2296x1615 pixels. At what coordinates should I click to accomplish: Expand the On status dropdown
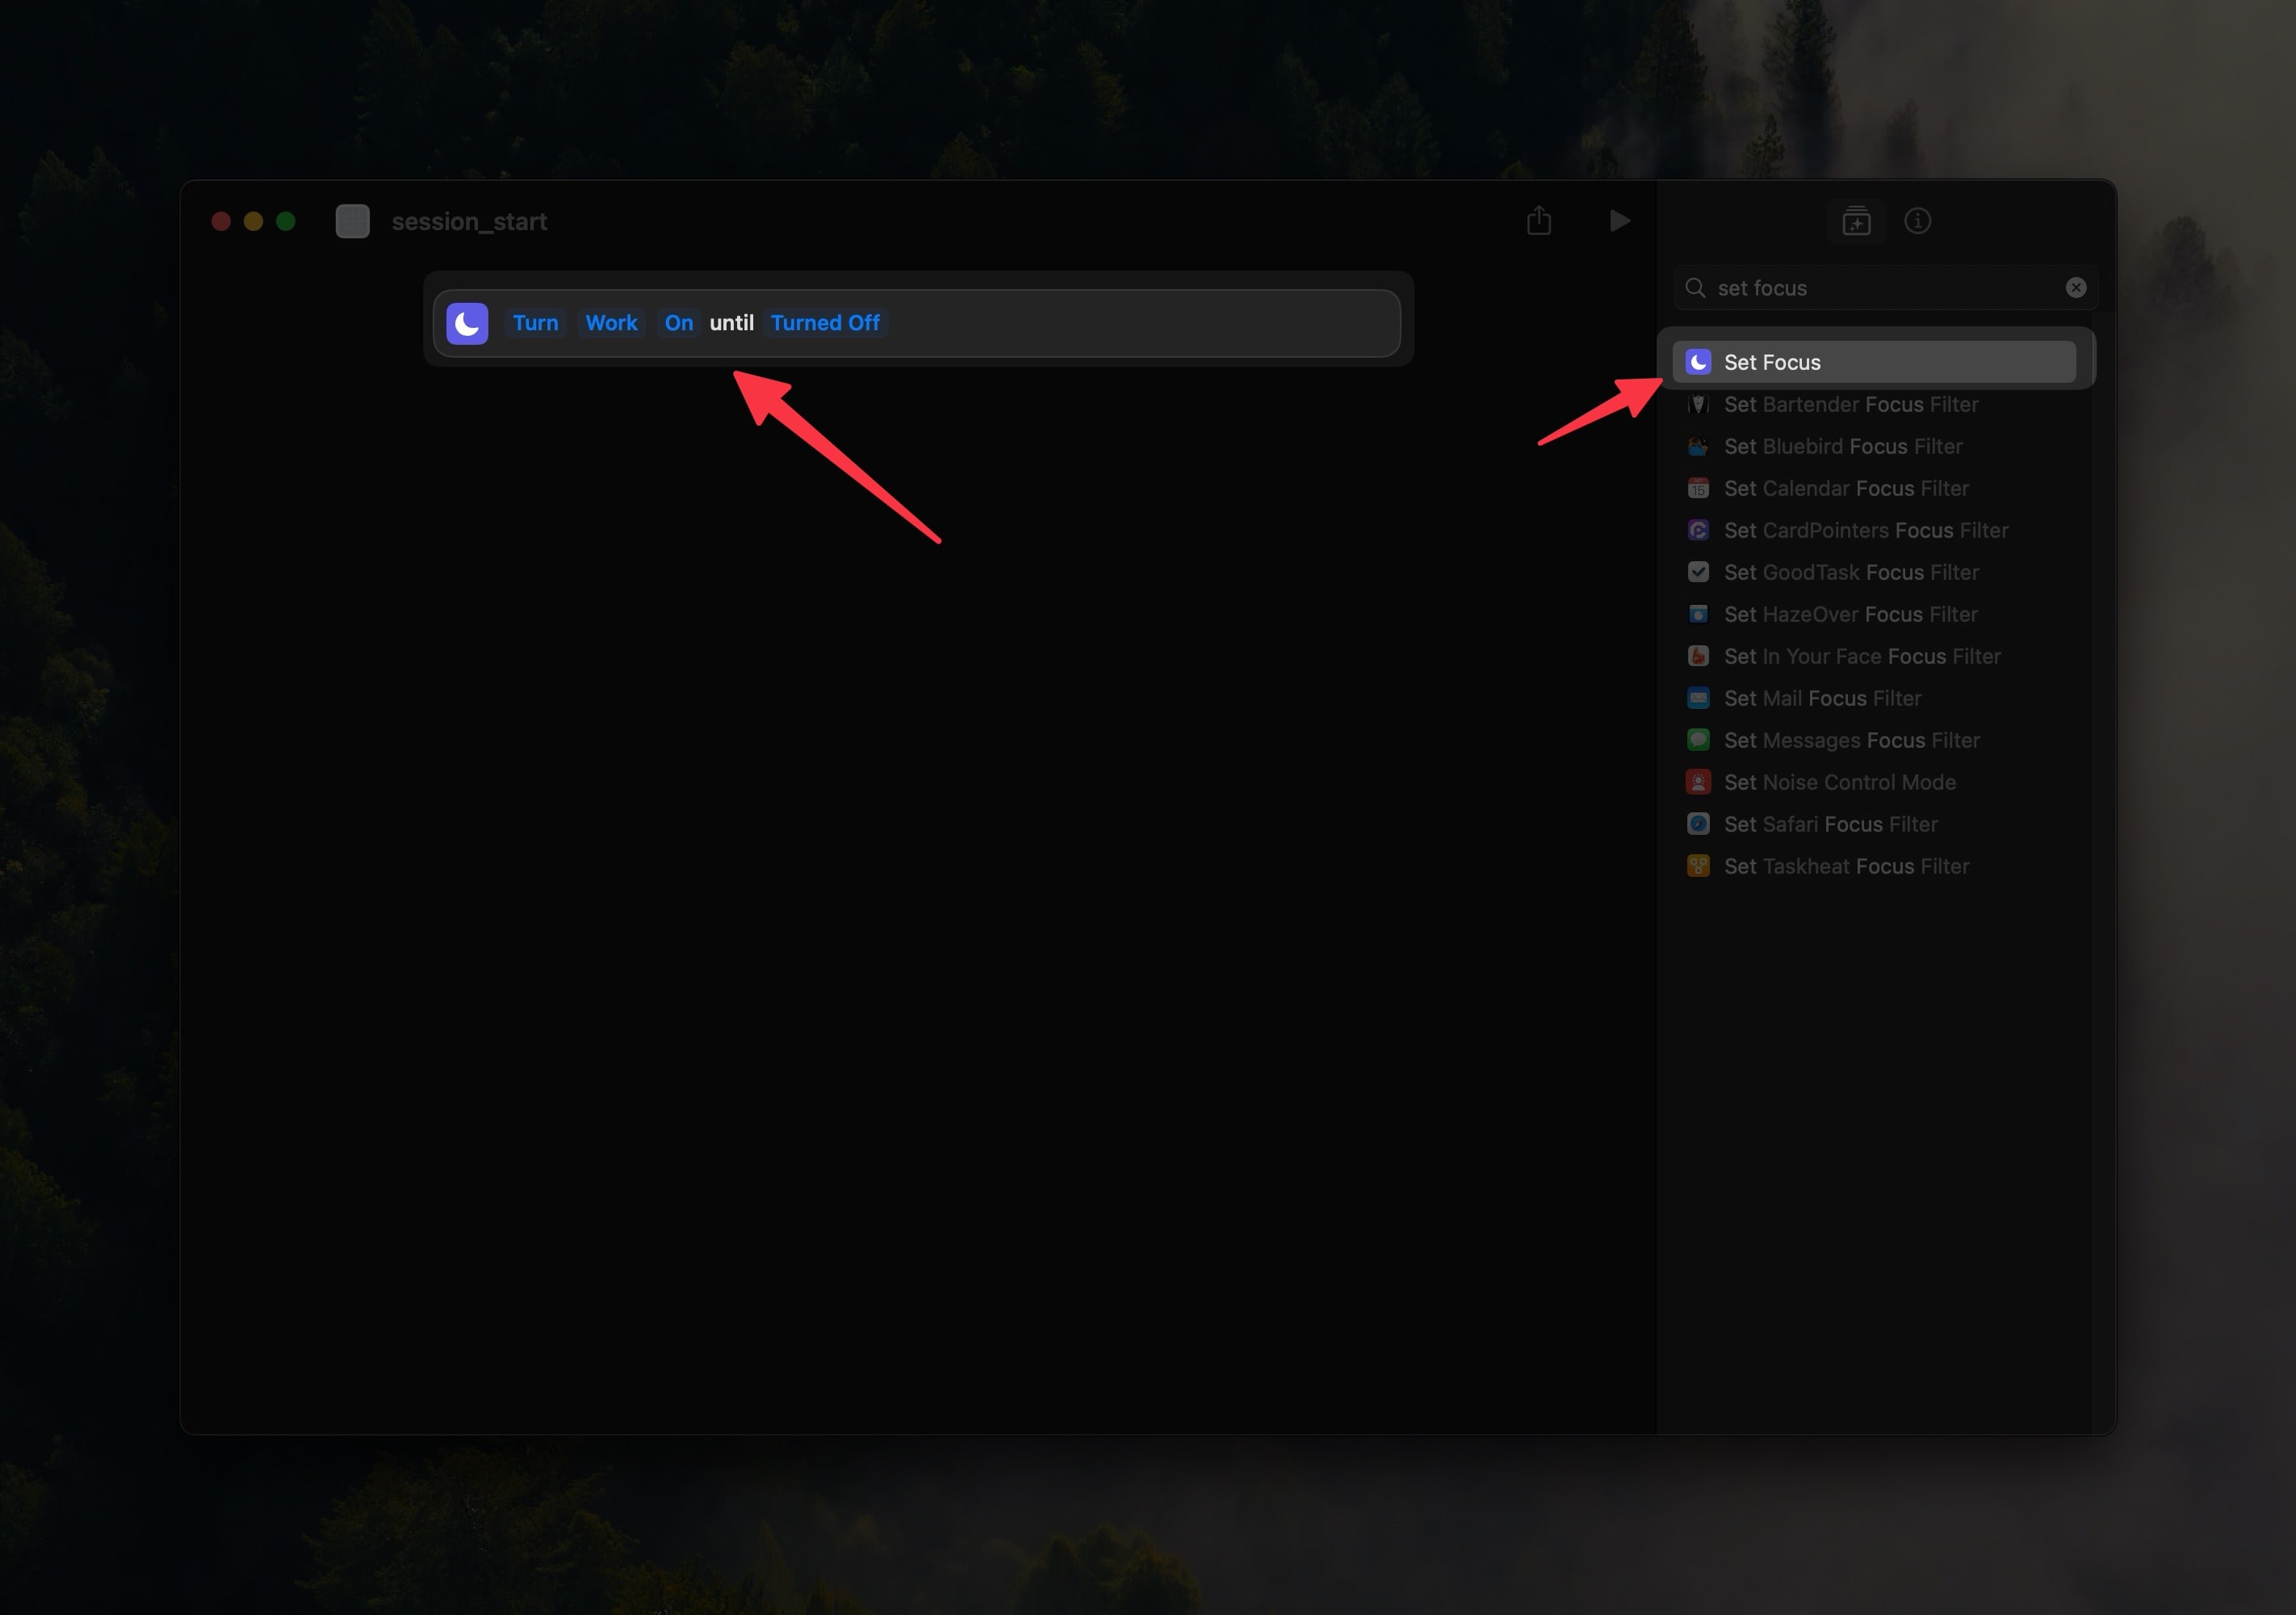[680, 321]
